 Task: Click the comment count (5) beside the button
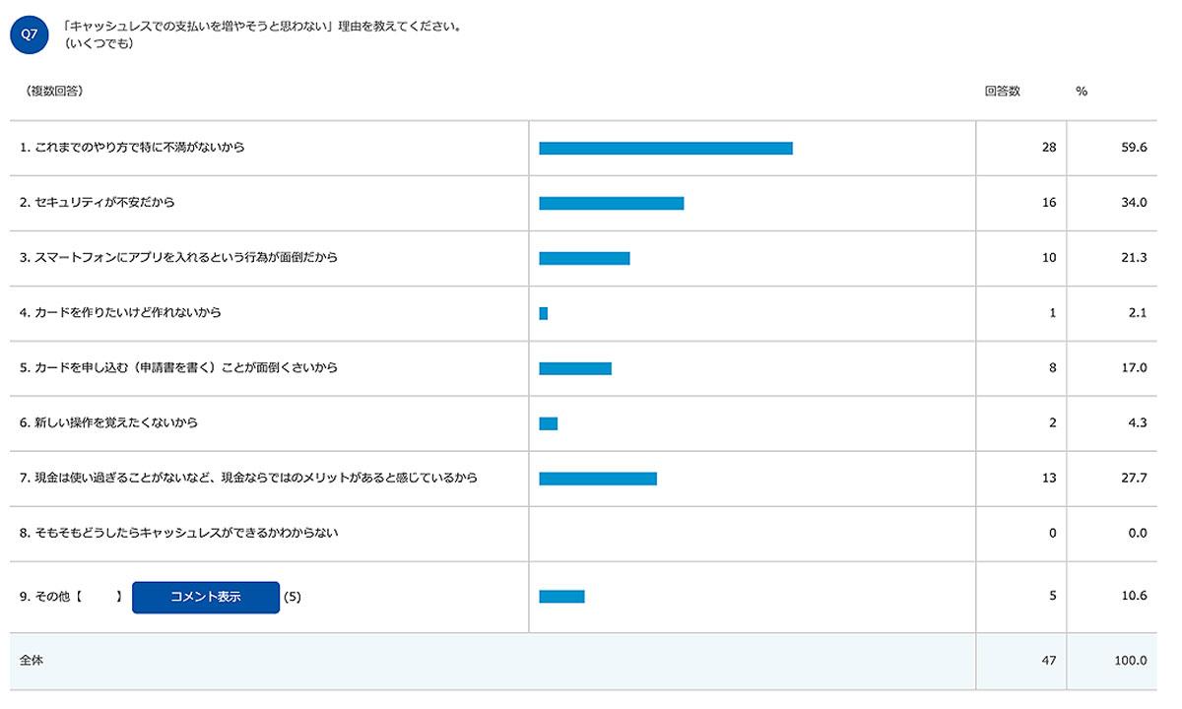(x=293, y=597)
